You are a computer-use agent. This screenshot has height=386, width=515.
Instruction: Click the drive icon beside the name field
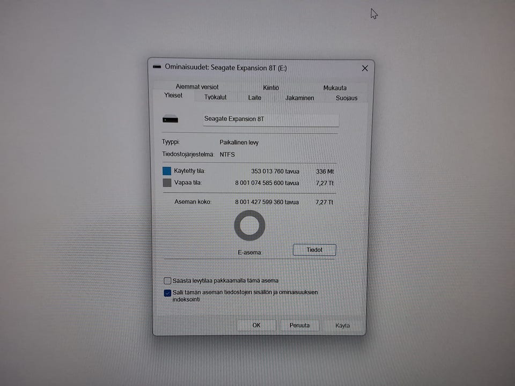click(x=170, y=119)
